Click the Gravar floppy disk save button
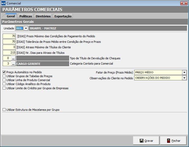 (146, 141)
